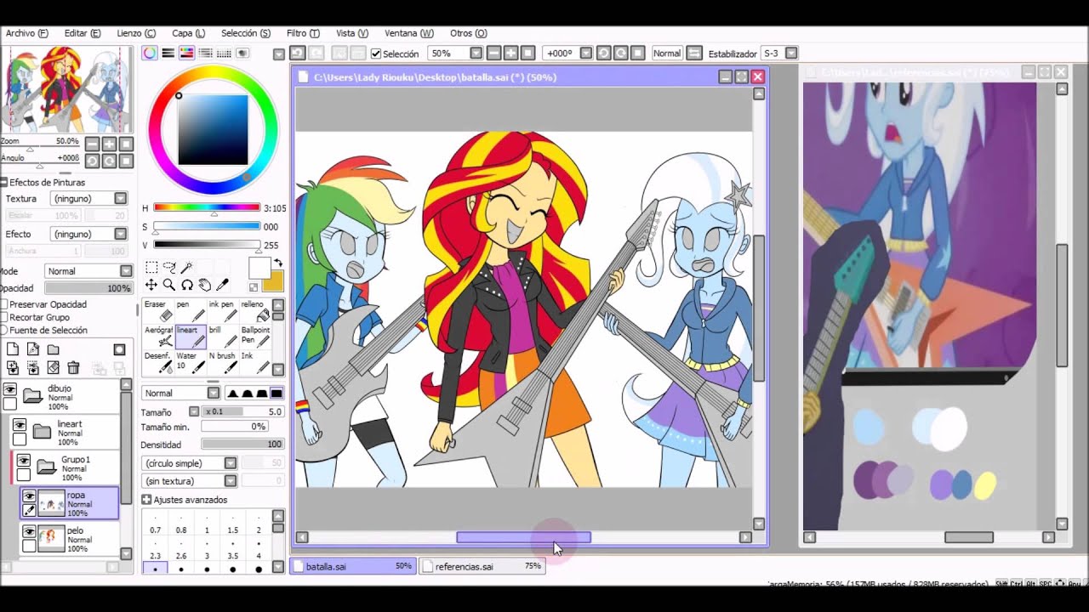Enable Fuente de Selección option
Image resolution: width=1089 pixels, height=612 pixels.
4,330
